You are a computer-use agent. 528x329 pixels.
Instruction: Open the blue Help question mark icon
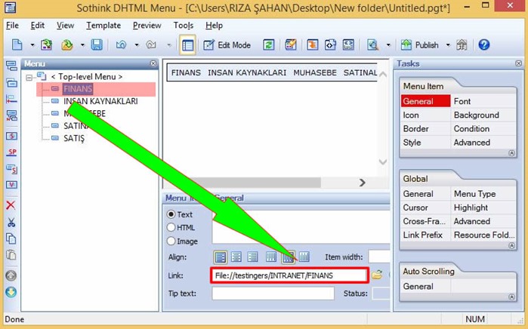tap(484, 45)
